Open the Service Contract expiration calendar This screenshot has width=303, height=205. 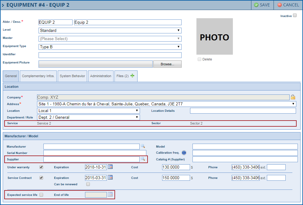pos(110,178)
